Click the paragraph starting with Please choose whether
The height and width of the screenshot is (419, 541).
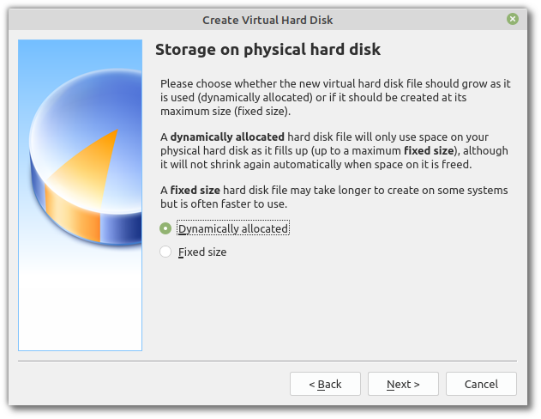pyautogui.click(x=335, y=97)
